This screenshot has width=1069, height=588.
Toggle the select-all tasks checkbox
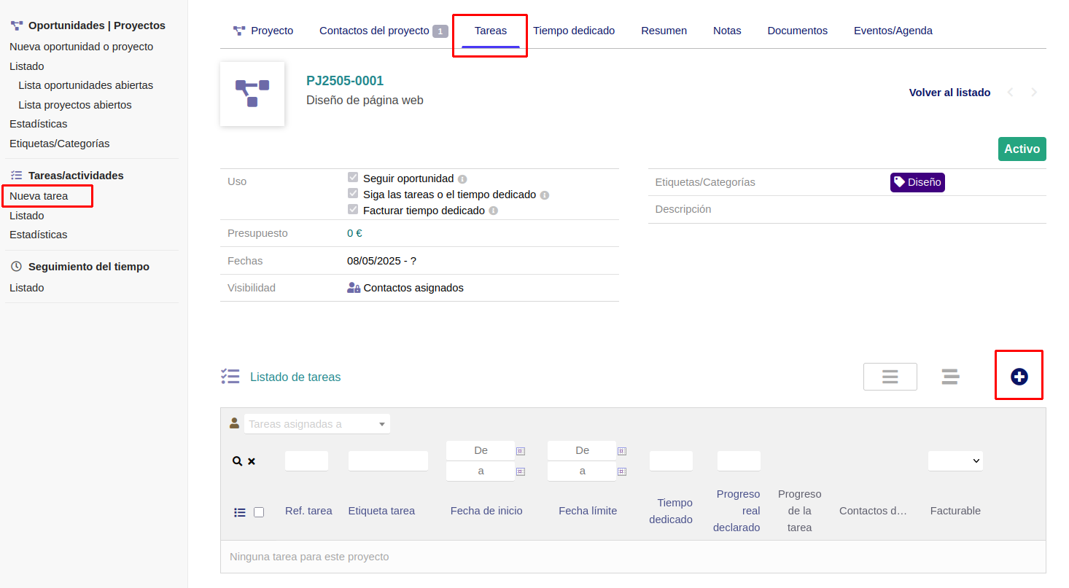point(259,512)
